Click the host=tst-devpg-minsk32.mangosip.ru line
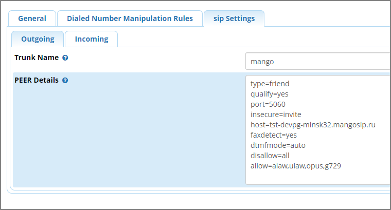The image size is (391, 210). click(313, 125)
